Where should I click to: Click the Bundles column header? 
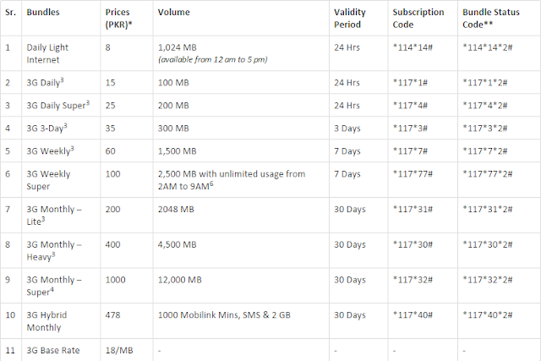(x=43, y=12)
